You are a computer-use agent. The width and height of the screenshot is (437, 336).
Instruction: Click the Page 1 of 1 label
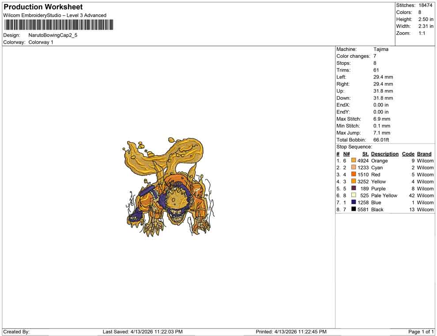click(x=421, y=332)
